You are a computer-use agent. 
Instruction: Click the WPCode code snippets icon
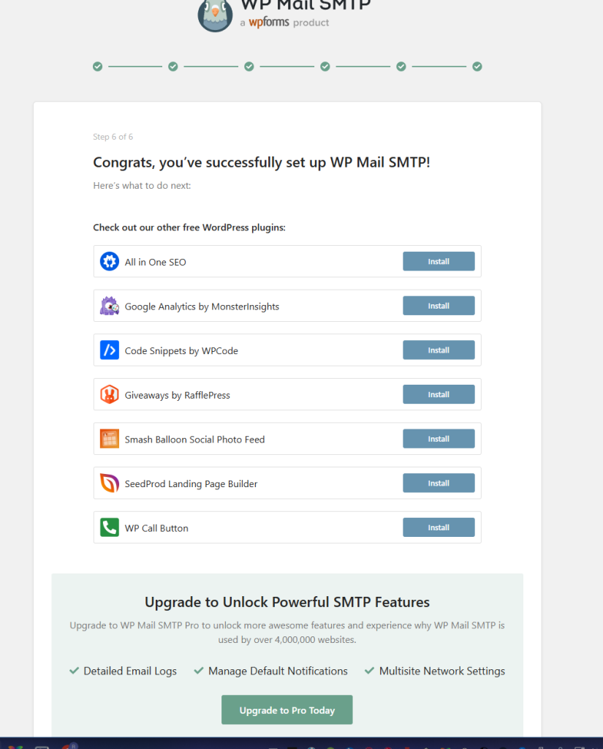(x=110, y=350)
